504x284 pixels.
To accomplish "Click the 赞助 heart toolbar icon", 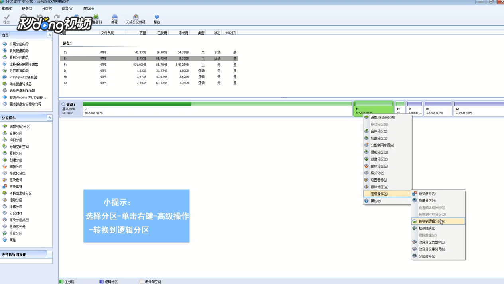I will [x=157, y=19].
